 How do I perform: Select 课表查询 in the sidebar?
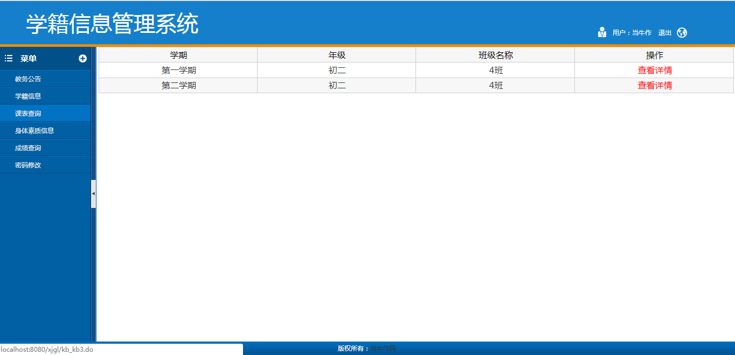click(x=45, y=114)
